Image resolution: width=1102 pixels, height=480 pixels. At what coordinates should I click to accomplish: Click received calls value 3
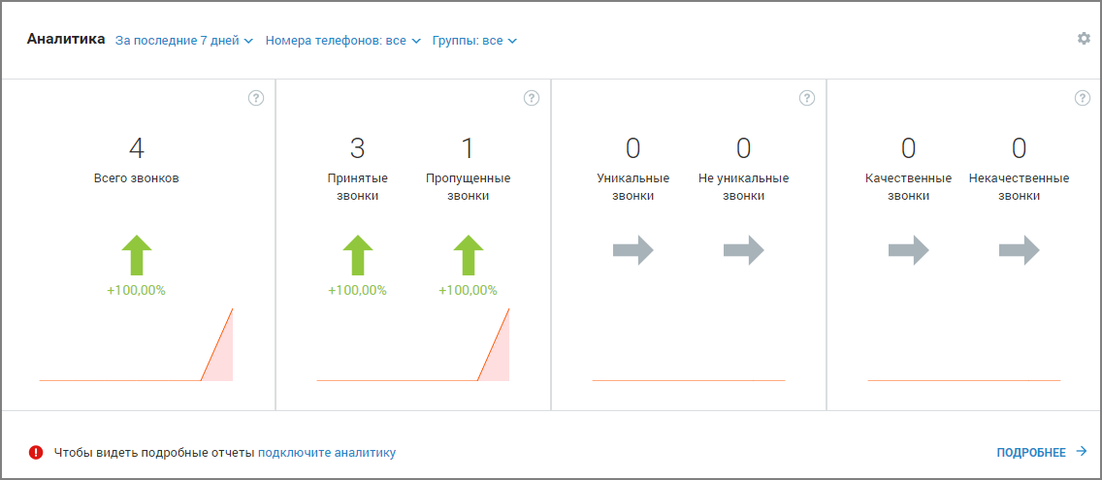pos(357,148)
